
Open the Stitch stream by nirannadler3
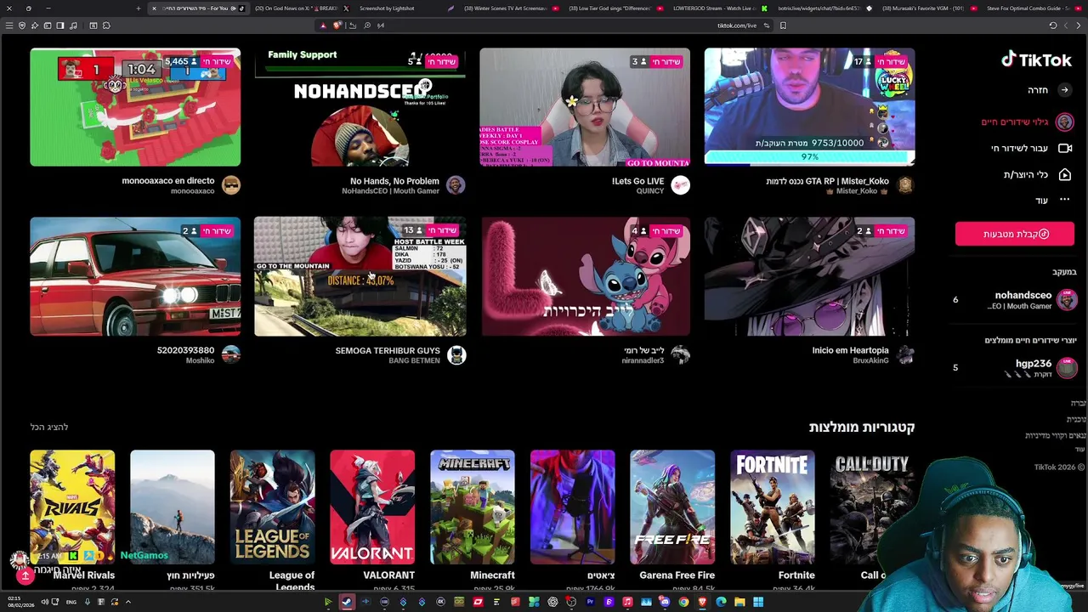[585, 277]
